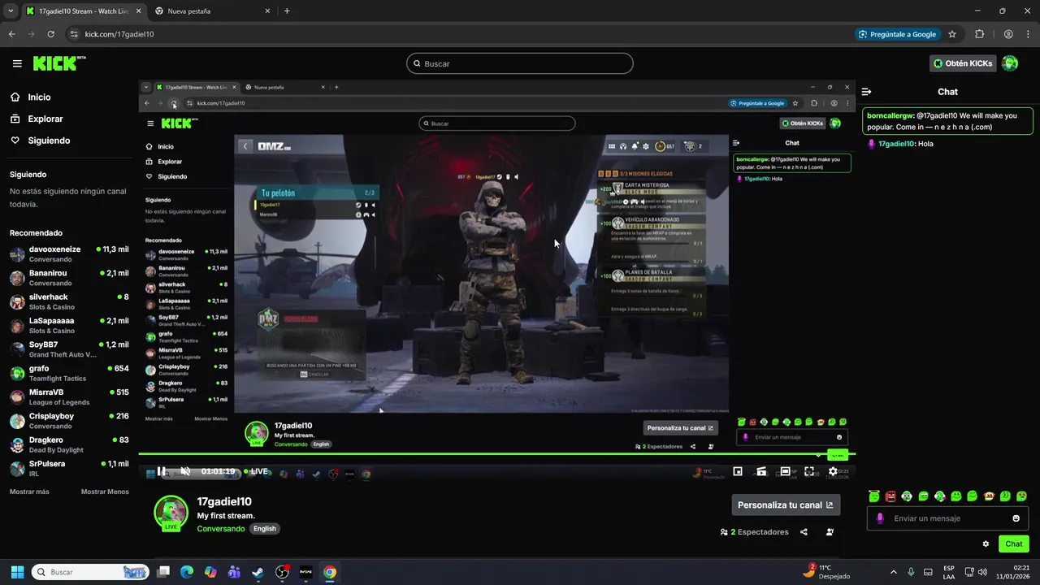Jump to LIVE in the player
This screenshot has height=585, width=1040.
(x=256, y=471)
